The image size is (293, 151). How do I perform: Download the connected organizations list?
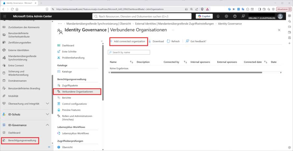(x=156, y=41)
